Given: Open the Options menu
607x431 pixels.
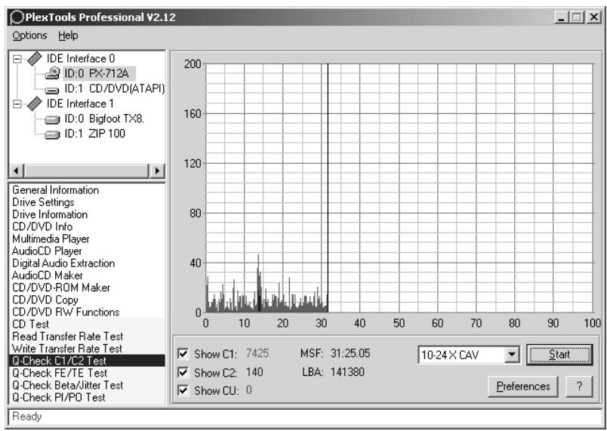Looking at the screenshot, I should pyautogui.click(x=29, y=35).
